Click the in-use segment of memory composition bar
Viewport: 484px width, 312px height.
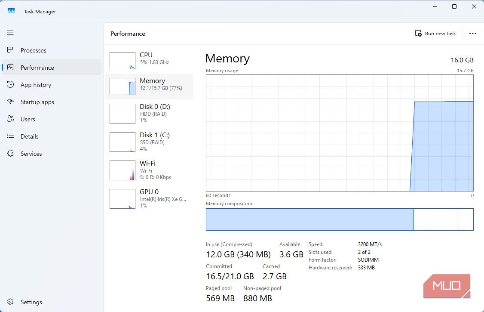click(309, 219)
